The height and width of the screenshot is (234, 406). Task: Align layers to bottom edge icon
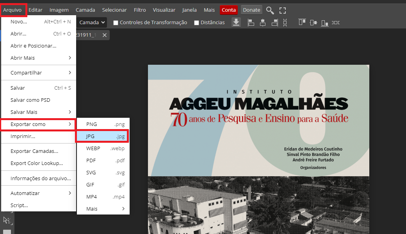325,23
